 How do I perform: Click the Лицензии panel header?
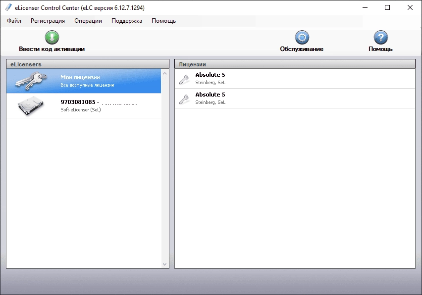[x=295, y=64]
